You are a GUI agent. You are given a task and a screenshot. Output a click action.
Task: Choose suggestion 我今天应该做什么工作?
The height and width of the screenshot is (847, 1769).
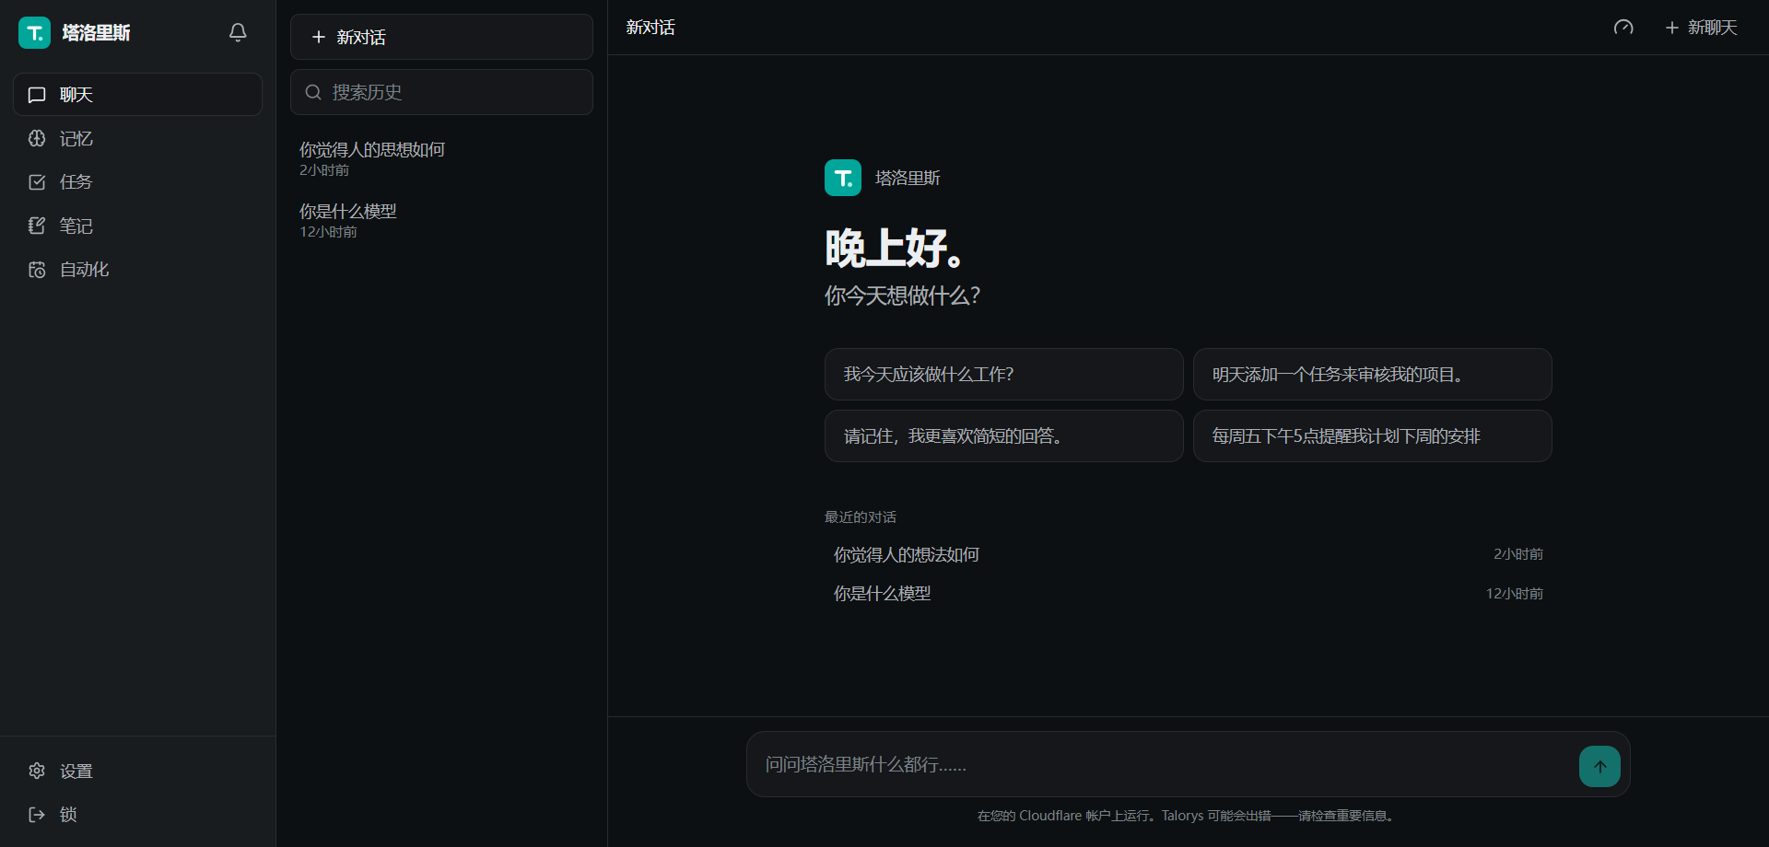(x=1003, y=374)
